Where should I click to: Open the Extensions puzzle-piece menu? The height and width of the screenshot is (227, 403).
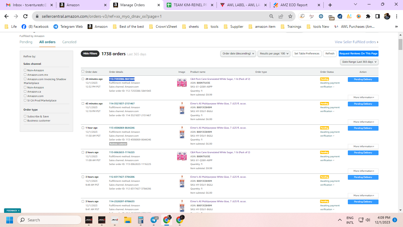tap(368, 17)
